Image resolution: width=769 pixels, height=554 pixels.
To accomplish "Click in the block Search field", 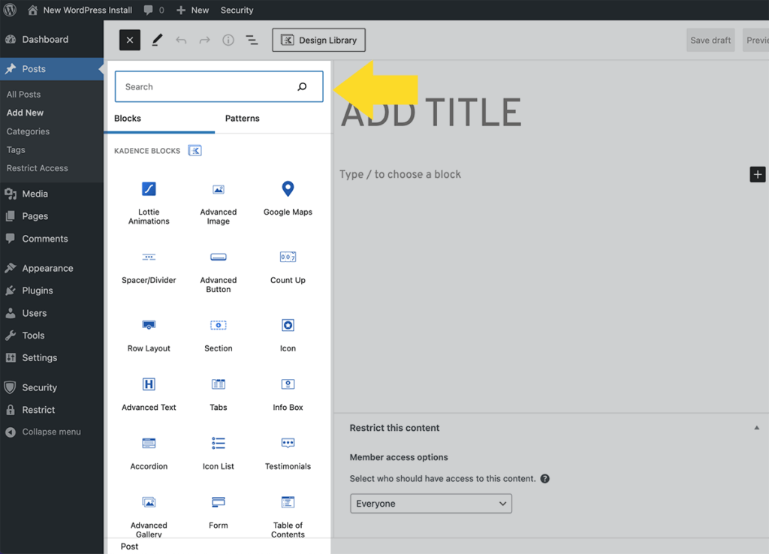I will click(x=219, y=87).
